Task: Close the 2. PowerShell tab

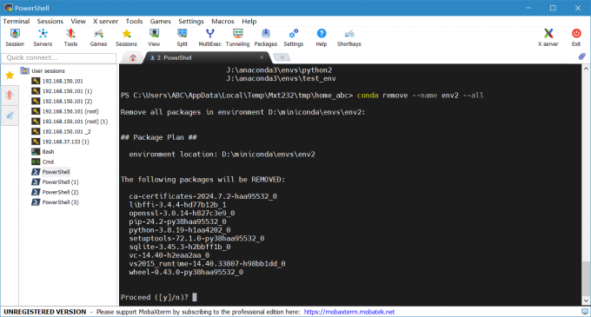Action: (x=262, y=57)
